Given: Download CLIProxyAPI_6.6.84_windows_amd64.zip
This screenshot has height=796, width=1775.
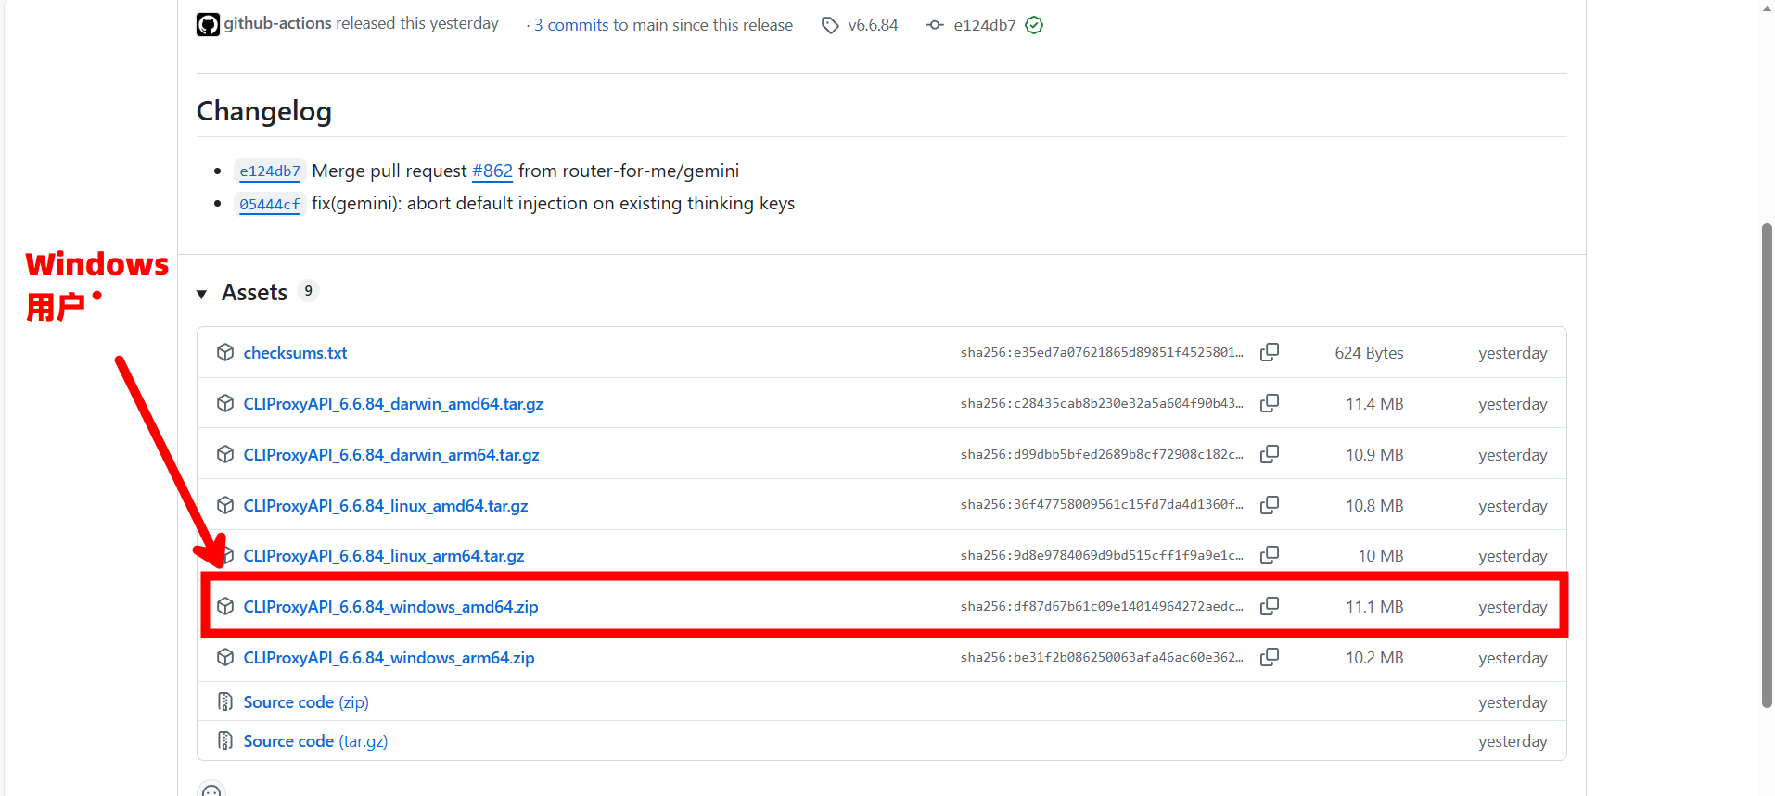Looking at the screenshot, I should pyautogui.click(x=390, y=607).
